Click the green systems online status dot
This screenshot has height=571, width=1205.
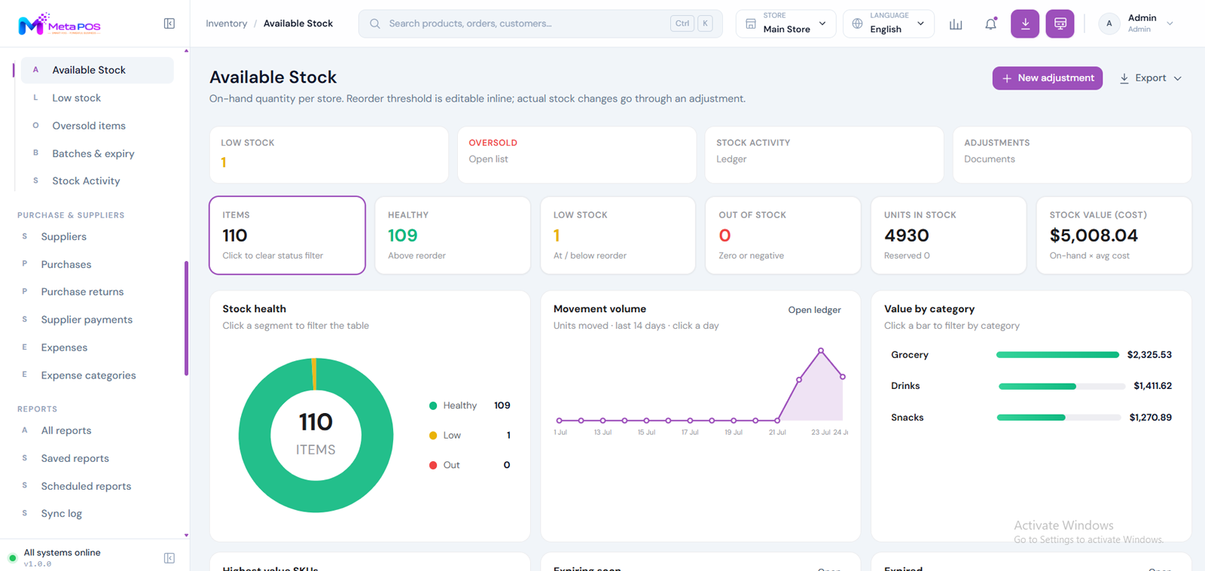point(12,558)
